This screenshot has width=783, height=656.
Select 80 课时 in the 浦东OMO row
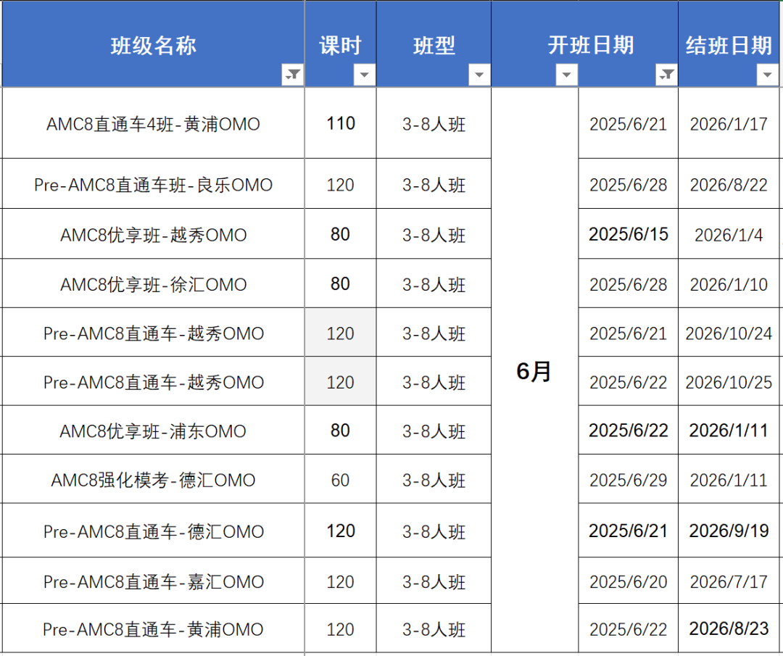coord(341,431)
